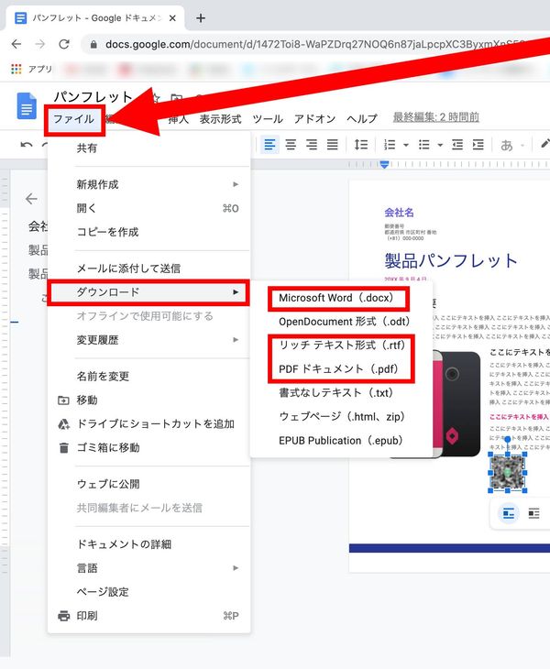Screen dimensions: 550x669
Task: Click the undo arrow in toolbar
Action: click(x=26, y=145)
